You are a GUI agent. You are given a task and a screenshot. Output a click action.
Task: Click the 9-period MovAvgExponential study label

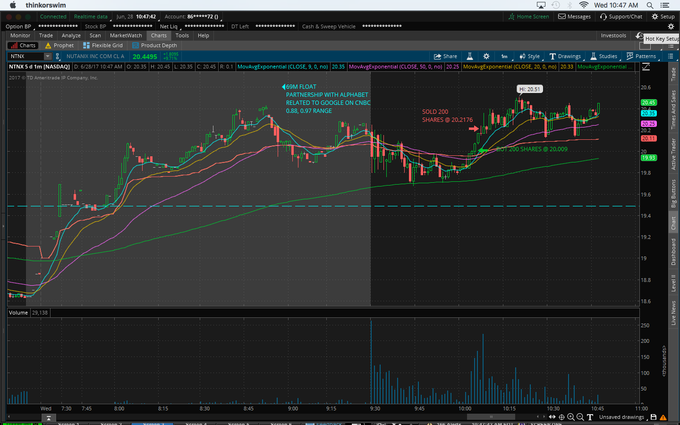282,67
